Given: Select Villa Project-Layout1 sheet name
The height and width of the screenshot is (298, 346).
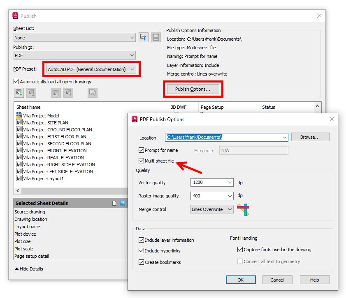Looking at the screenshot, I should [43, 179].
